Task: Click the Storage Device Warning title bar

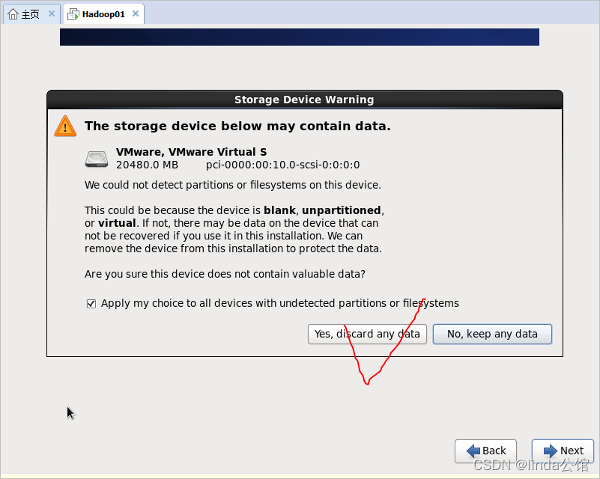Action: coord(304,100)
